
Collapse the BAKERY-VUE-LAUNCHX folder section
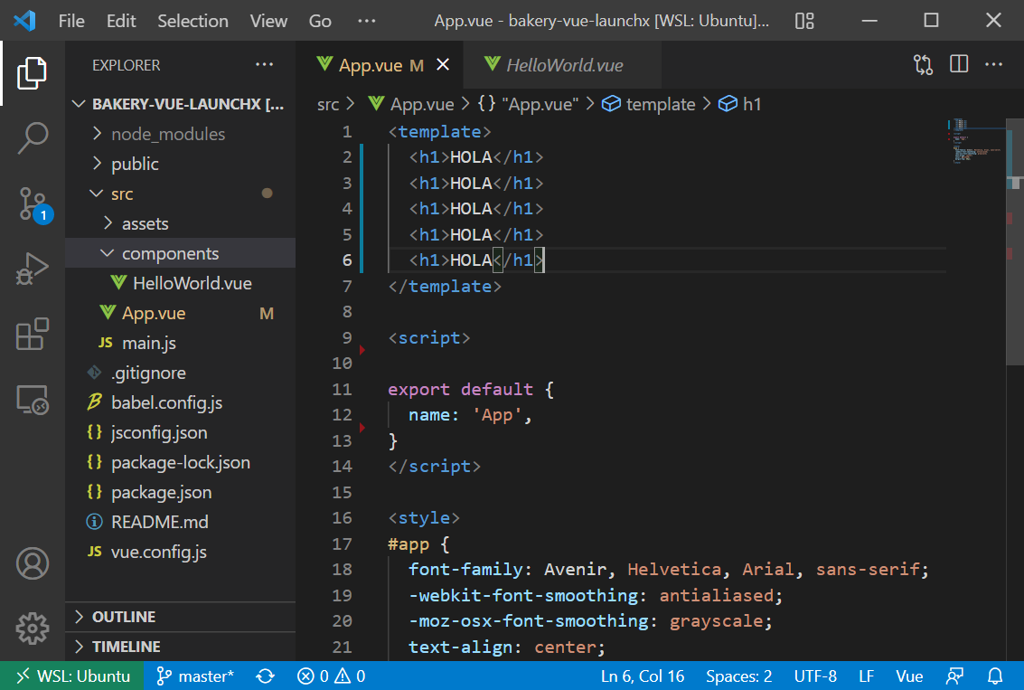180,104
